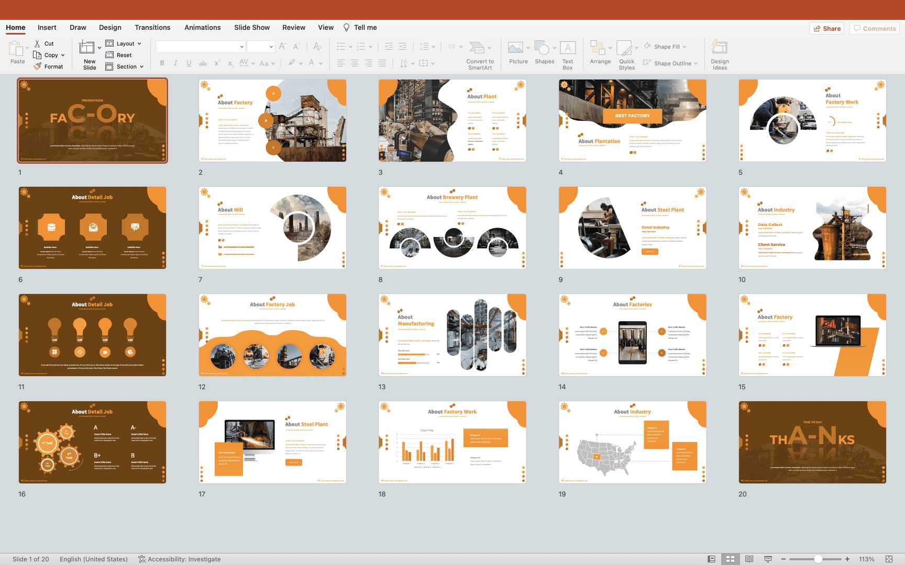
Task: Switch to Slide Sorter view in status bar
Action: [730, 559]
